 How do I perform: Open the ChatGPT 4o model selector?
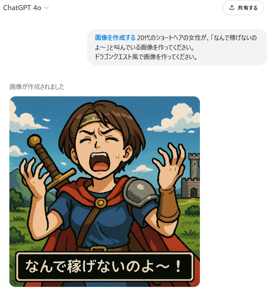(x=26, y=8)
